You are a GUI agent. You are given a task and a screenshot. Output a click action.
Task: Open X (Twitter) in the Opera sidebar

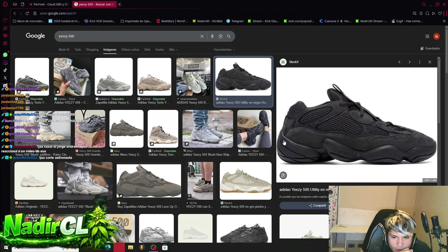tap(5, 78)
